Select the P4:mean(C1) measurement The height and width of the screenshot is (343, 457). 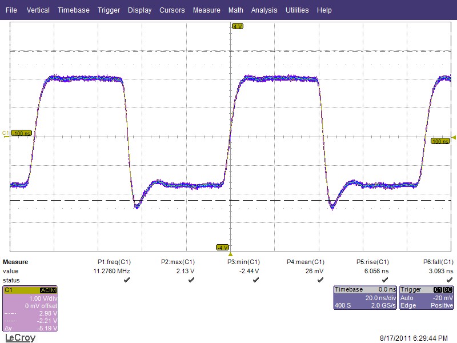click(306, 262)
